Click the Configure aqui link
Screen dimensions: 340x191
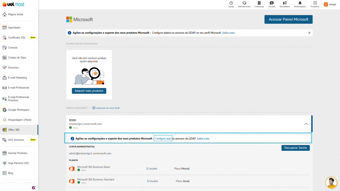163,139
